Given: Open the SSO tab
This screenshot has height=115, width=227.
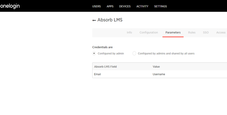Looking at the screenshot, I should [x=206, y=32].
